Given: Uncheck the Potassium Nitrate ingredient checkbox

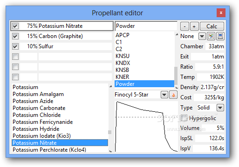Looking at the screenshot, I should 15,26.
